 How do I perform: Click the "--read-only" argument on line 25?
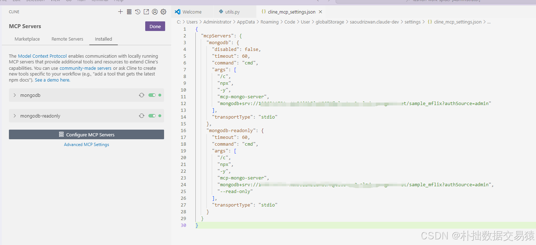coord(235,191)
